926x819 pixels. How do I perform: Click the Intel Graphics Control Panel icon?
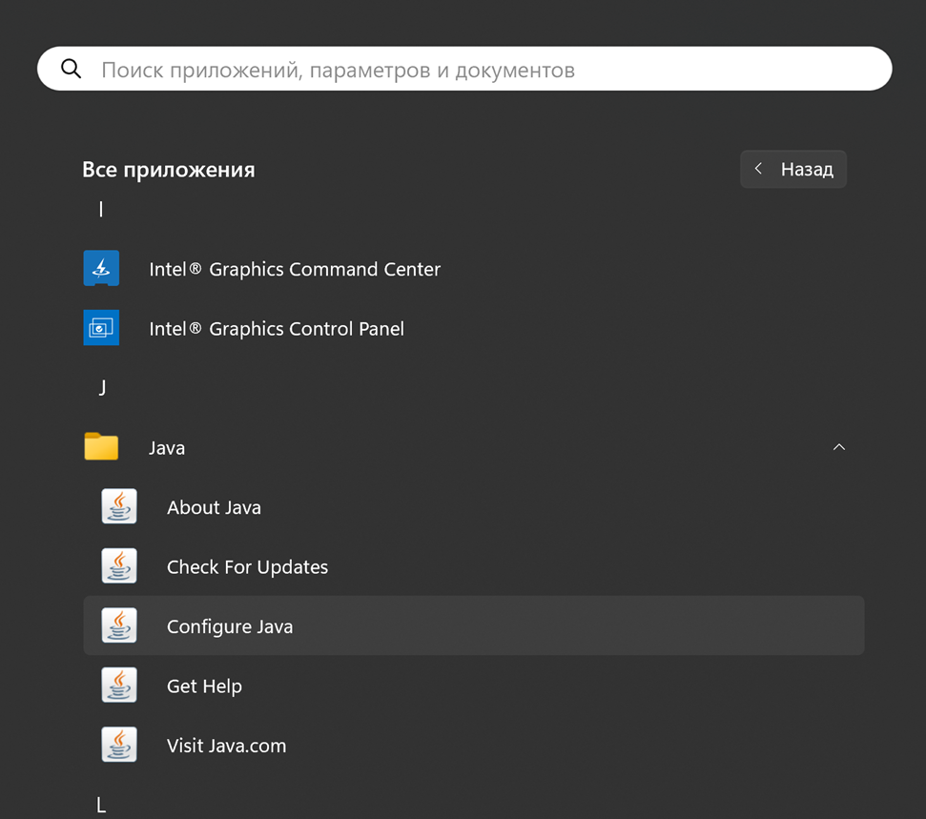(101, 328)
